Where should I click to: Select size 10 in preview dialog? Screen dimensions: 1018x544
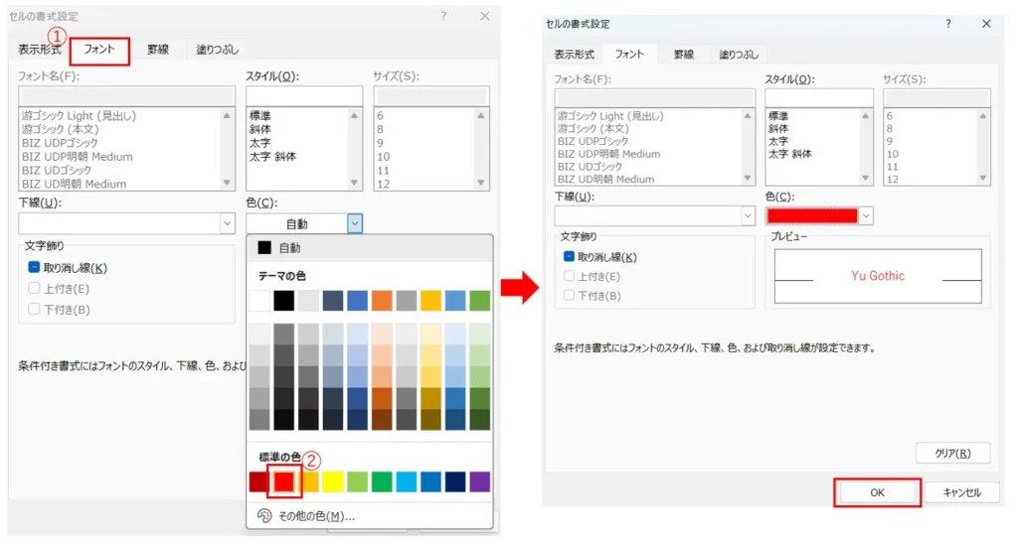[893, 154]
